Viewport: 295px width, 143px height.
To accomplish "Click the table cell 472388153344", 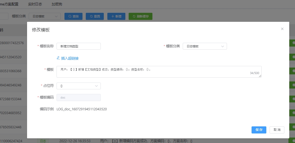I will (11, 99).
